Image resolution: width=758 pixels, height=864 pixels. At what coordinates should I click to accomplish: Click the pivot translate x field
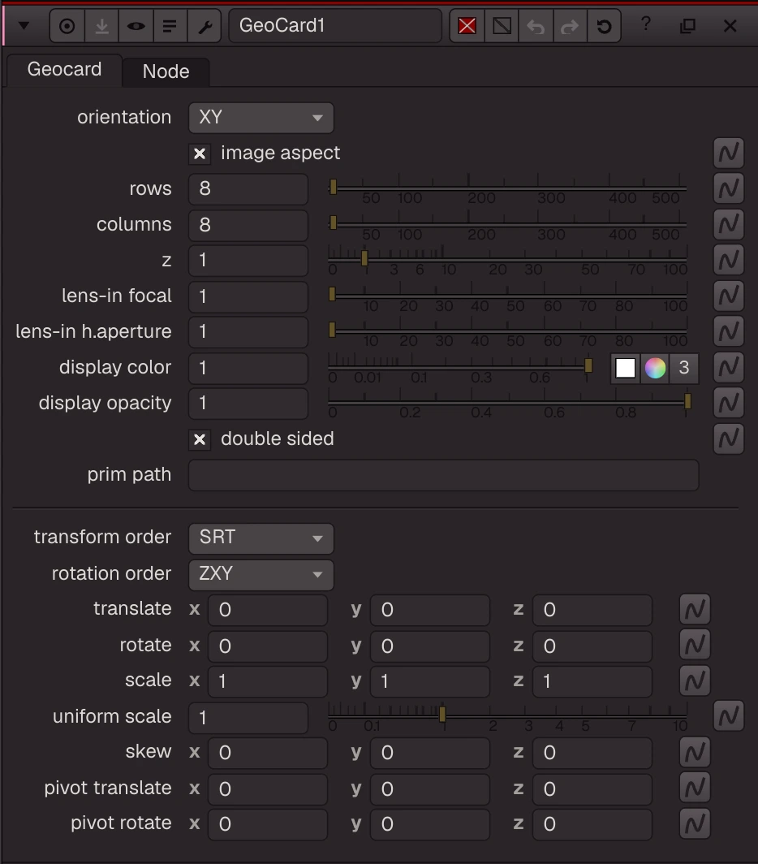click(x=268, y=788)
